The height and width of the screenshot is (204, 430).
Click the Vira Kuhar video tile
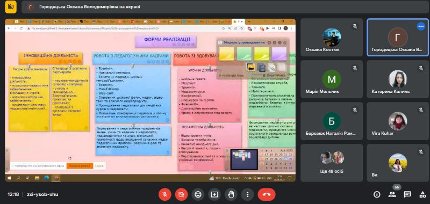tap(398, 121)
